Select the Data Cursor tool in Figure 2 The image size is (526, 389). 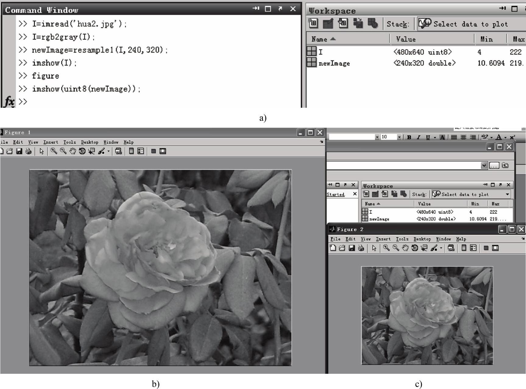424,248
